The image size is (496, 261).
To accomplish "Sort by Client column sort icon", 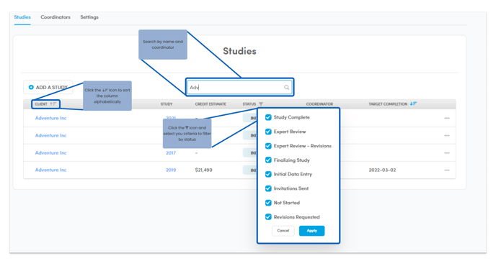I will 53,104.
